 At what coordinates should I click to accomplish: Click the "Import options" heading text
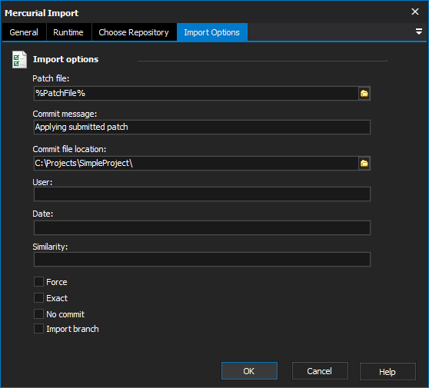65,59
